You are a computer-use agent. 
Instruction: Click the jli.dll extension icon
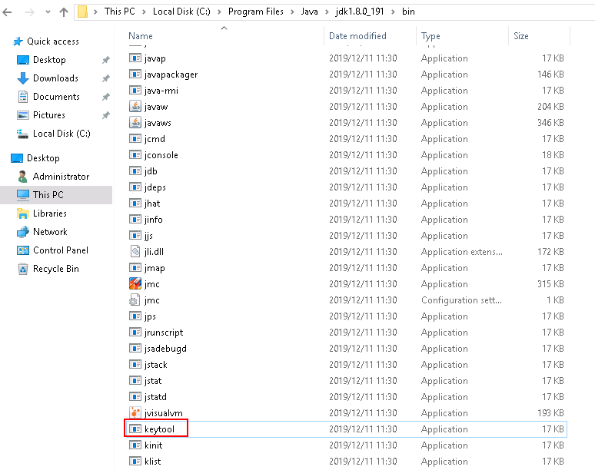click(135, 251)
